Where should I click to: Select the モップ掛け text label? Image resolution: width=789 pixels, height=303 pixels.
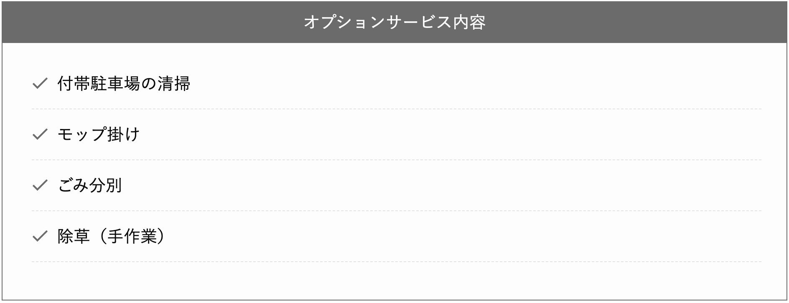coord(99,134)
